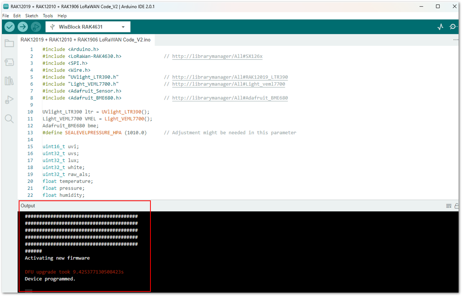Click the "Light_VEML7700 VMEL = Light_VEML7700();" line

[x=97, y=119]
